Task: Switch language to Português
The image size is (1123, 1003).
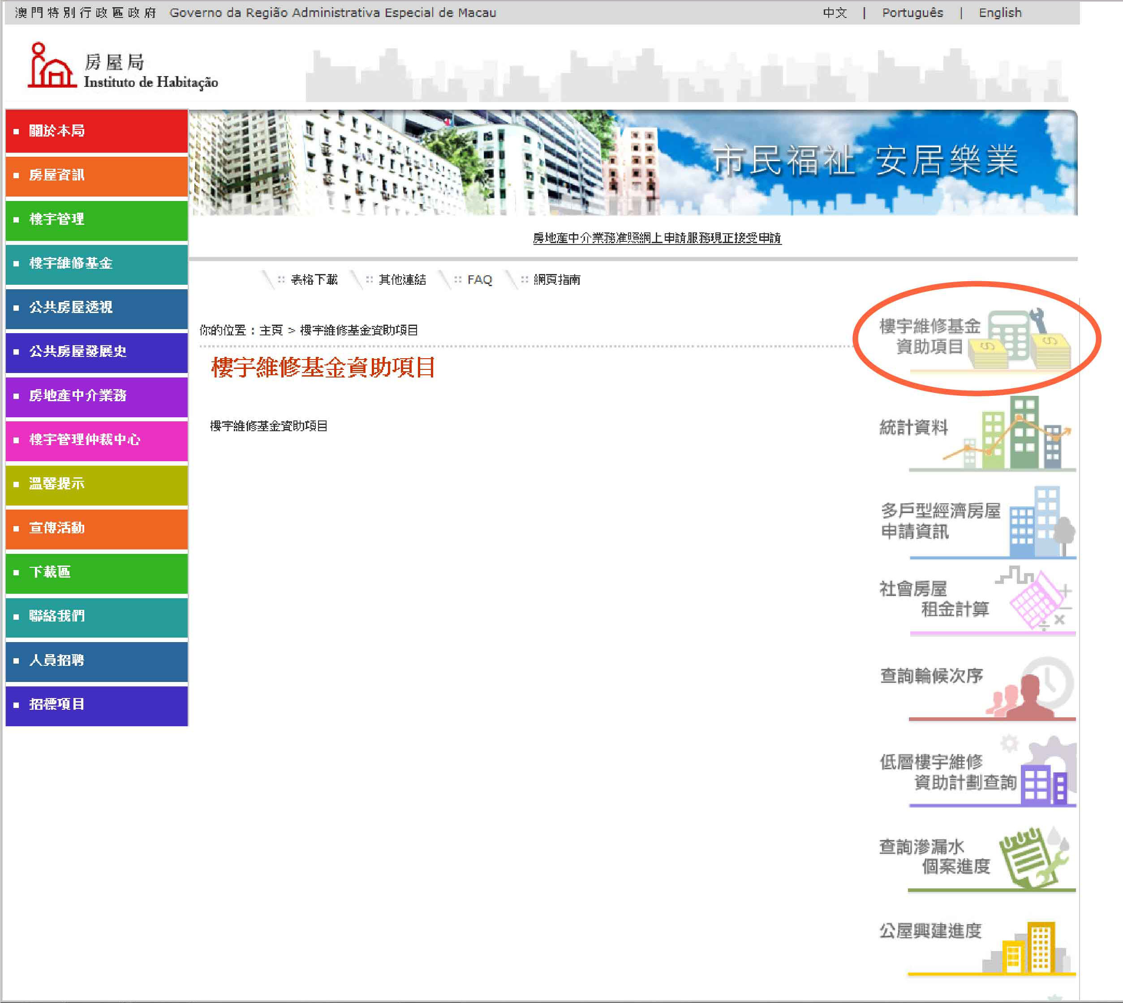Action: (912, 13)
